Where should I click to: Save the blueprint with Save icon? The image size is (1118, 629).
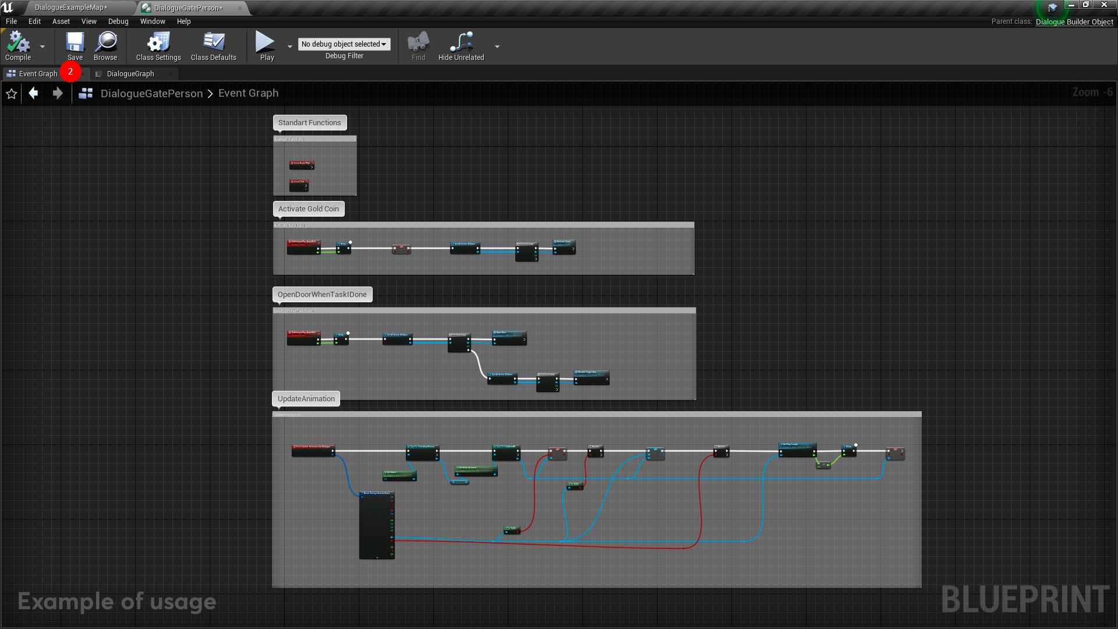[75, 44]
